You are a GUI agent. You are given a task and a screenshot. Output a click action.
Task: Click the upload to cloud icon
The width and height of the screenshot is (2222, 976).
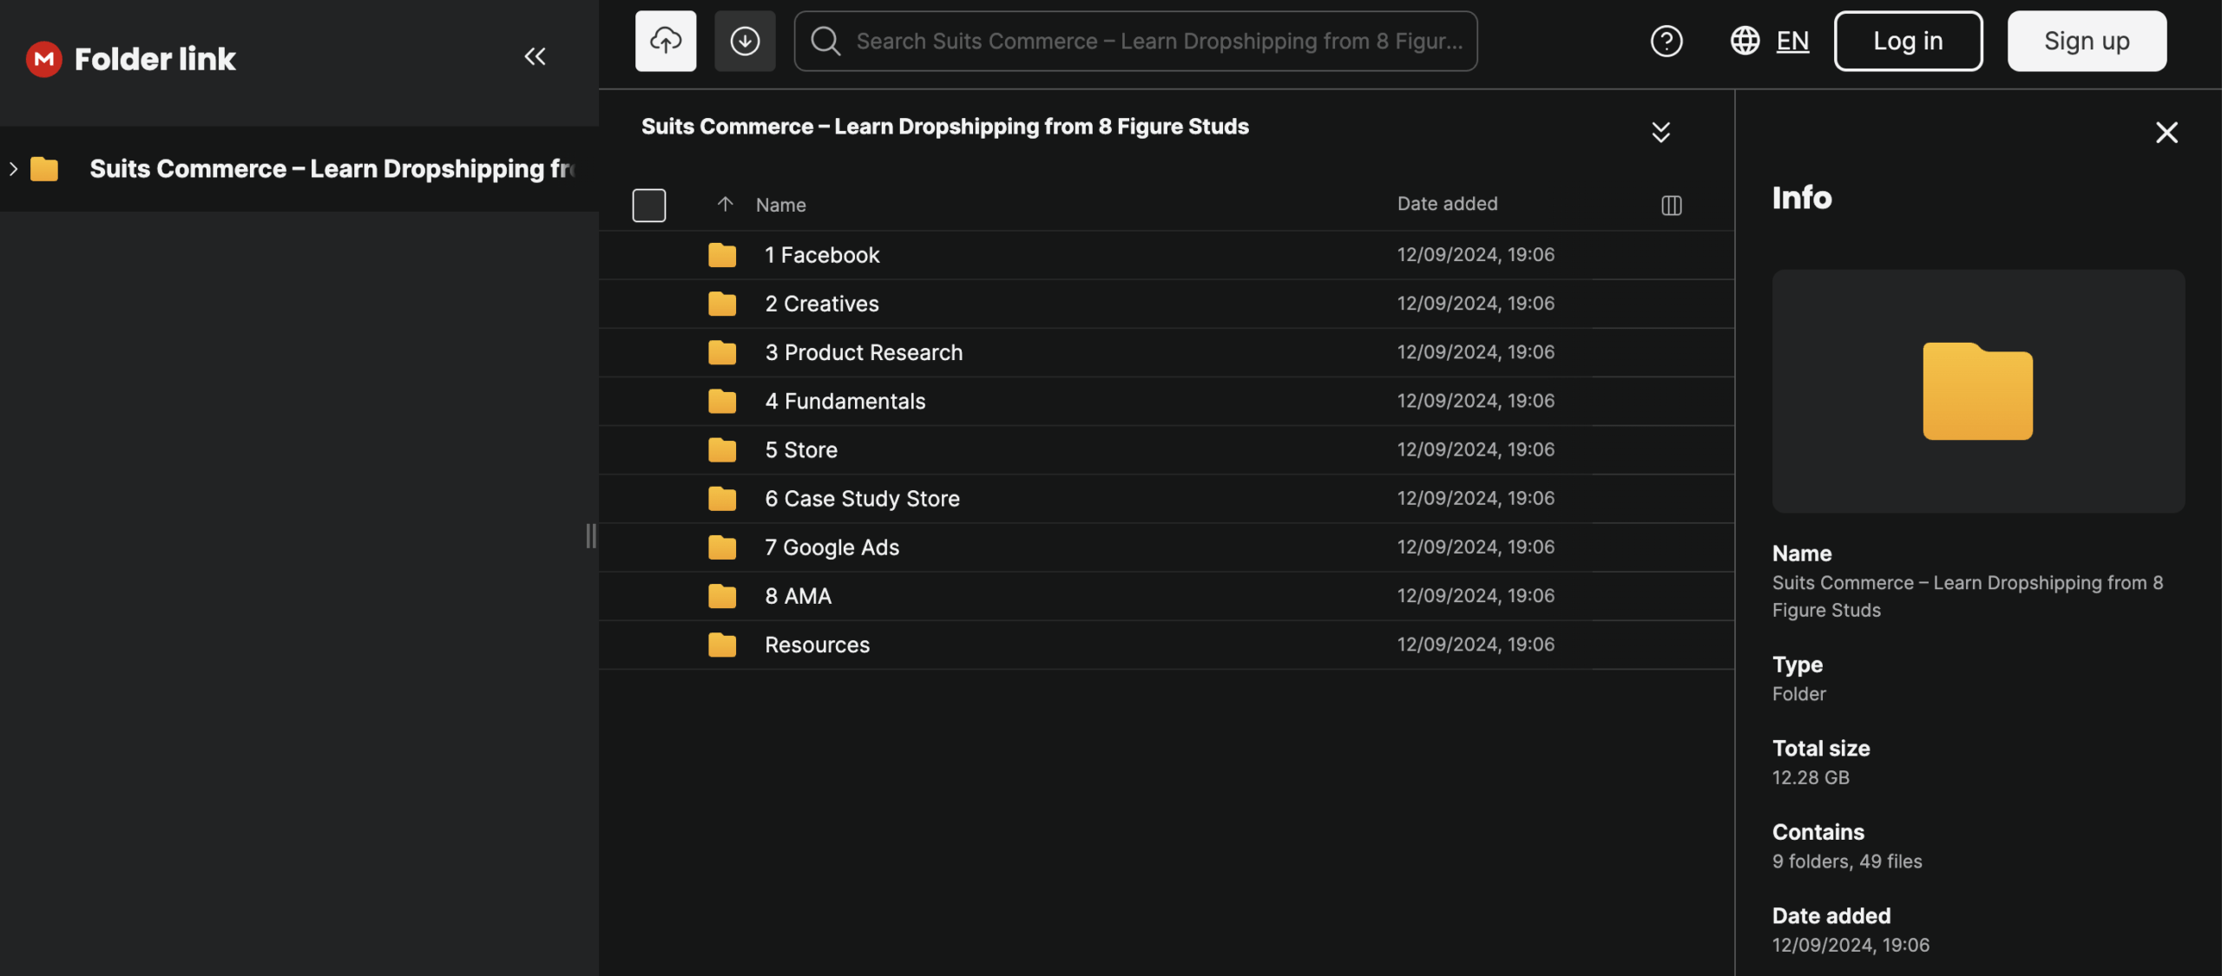coord(665,41)
